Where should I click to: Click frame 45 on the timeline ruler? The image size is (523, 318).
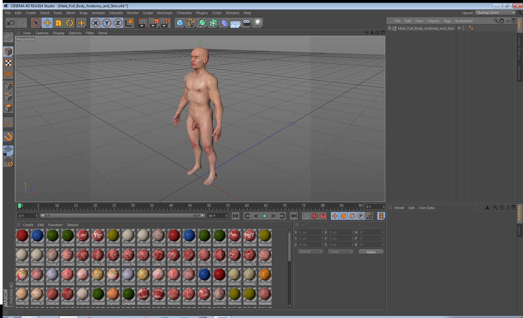coord(190,206)
